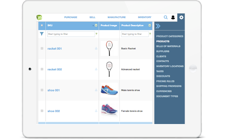Tick checkbox for shoe 001
The image size is (233, 140).
[x=42, y=90]
